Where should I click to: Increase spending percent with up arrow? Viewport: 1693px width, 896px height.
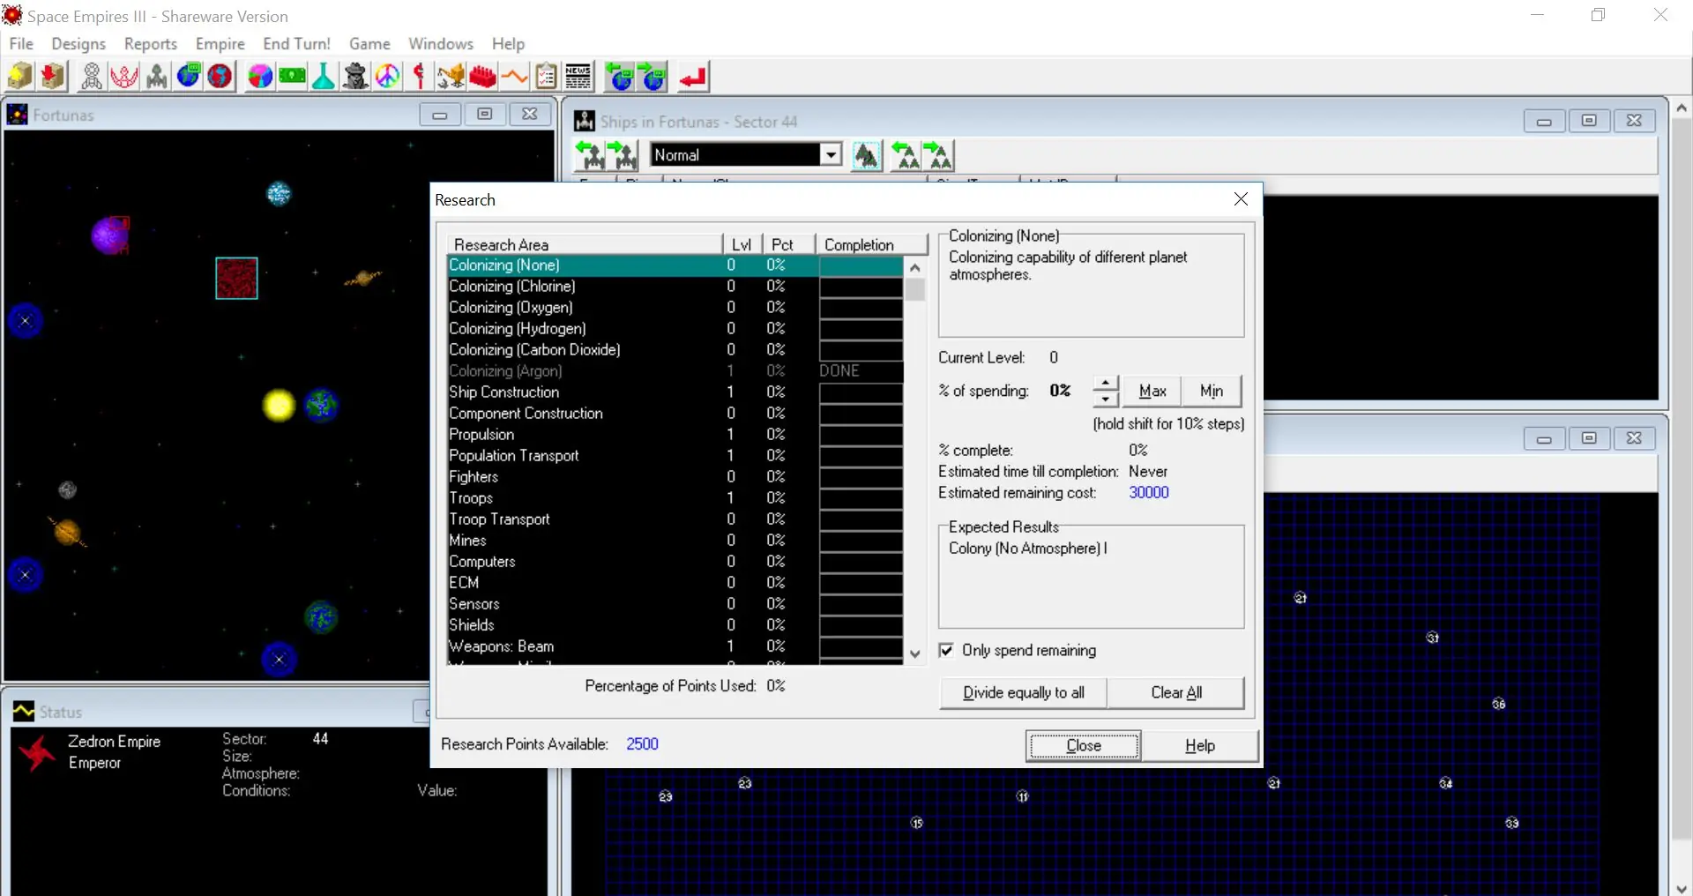1106,383
